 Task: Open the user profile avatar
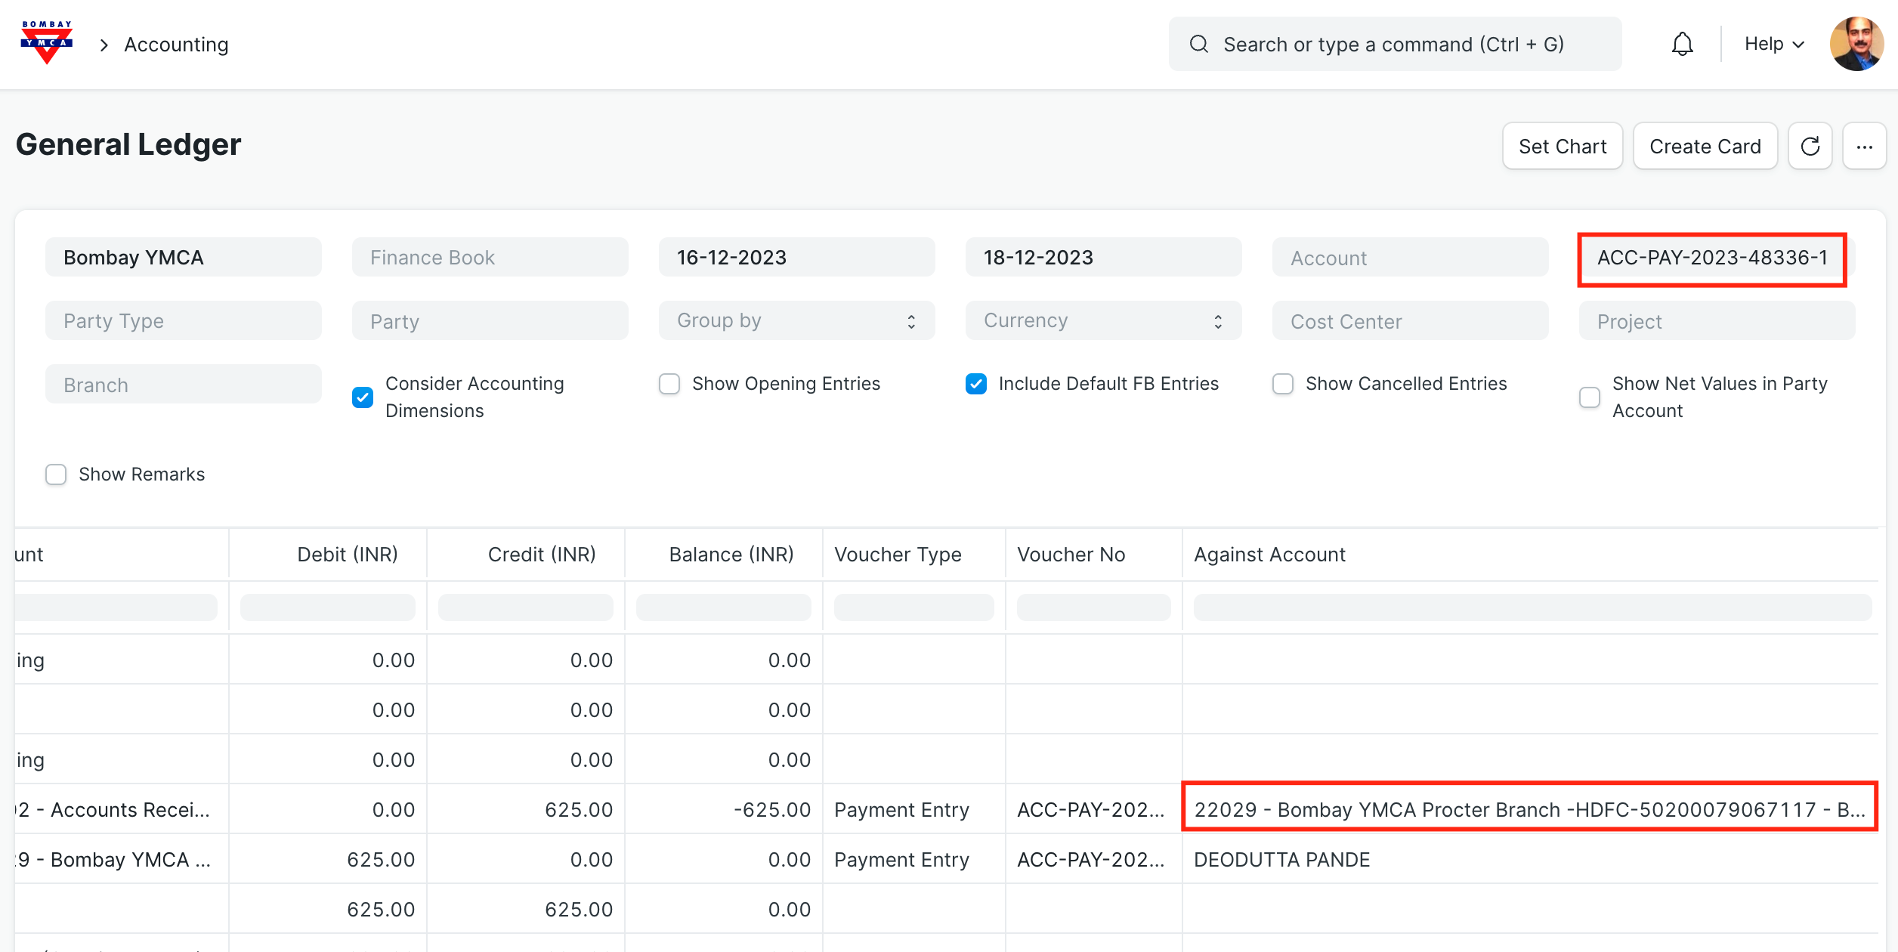coord(1856,45)
